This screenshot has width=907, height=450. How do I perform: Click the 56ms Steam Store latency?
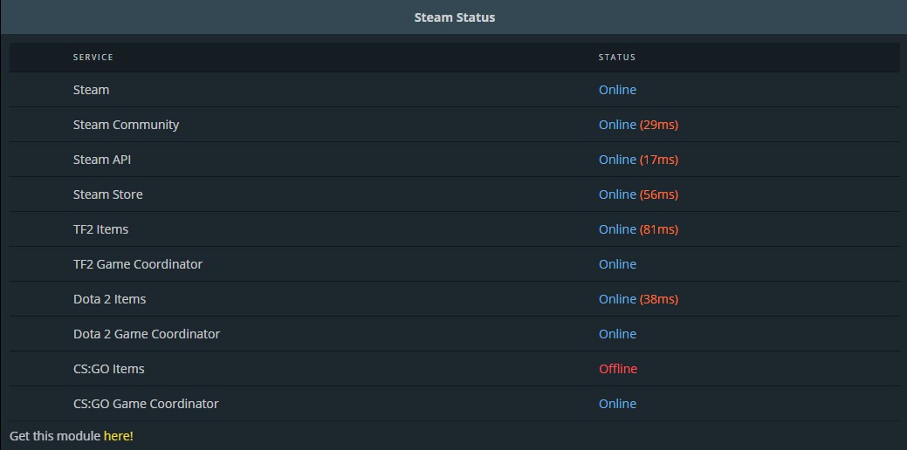click(x=659, y=194)
